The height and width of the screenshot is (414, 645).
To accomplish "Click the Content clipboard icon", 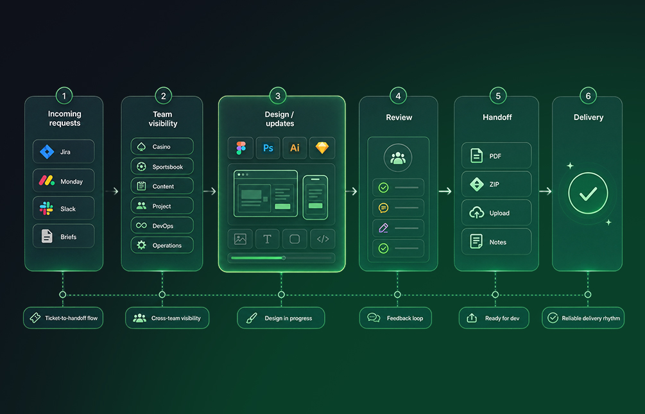I will [x=141, y=186].
